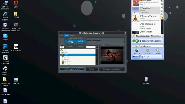Open the Halflife Logo Creator folder icon
Image resolution: width=185 pixels, height=104 pixels.
(x=5, y=82)
